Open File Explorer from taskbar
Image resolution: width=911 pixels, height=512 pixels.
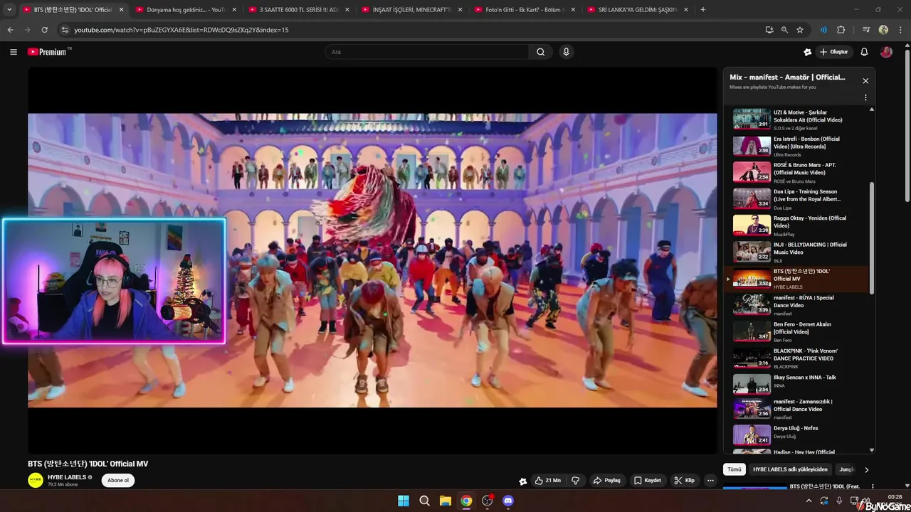pyautogui.click(x=445, y=501)
